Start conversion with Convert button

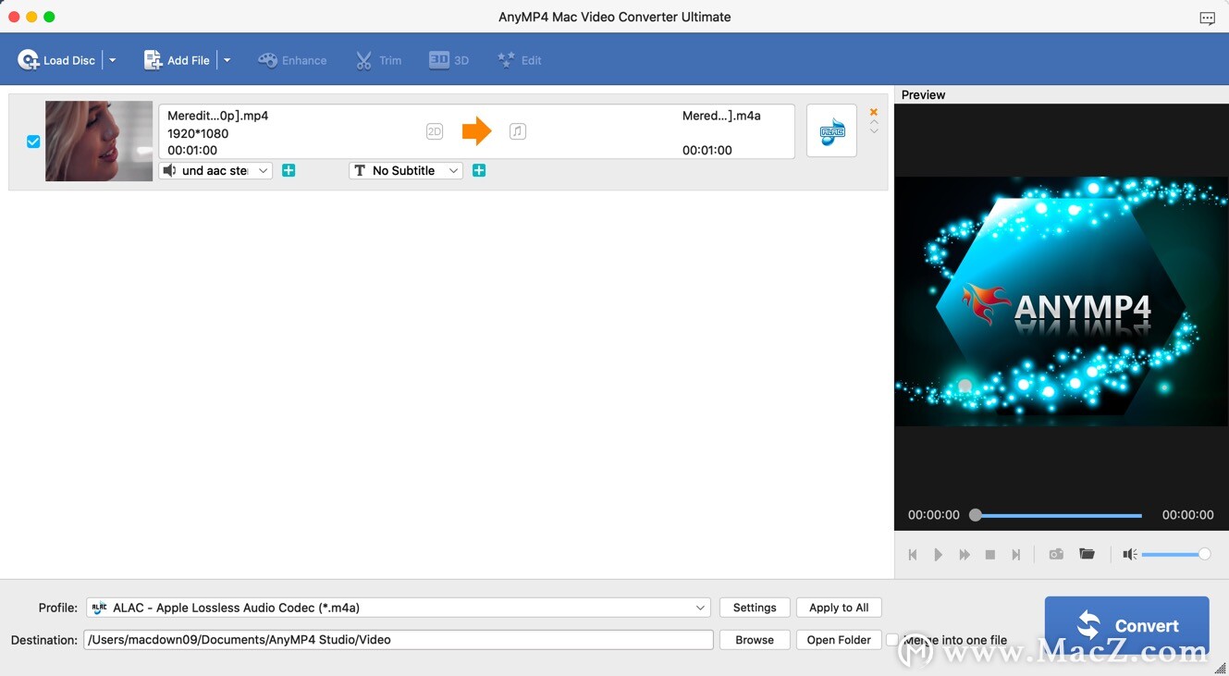[x=1127, y=626]
